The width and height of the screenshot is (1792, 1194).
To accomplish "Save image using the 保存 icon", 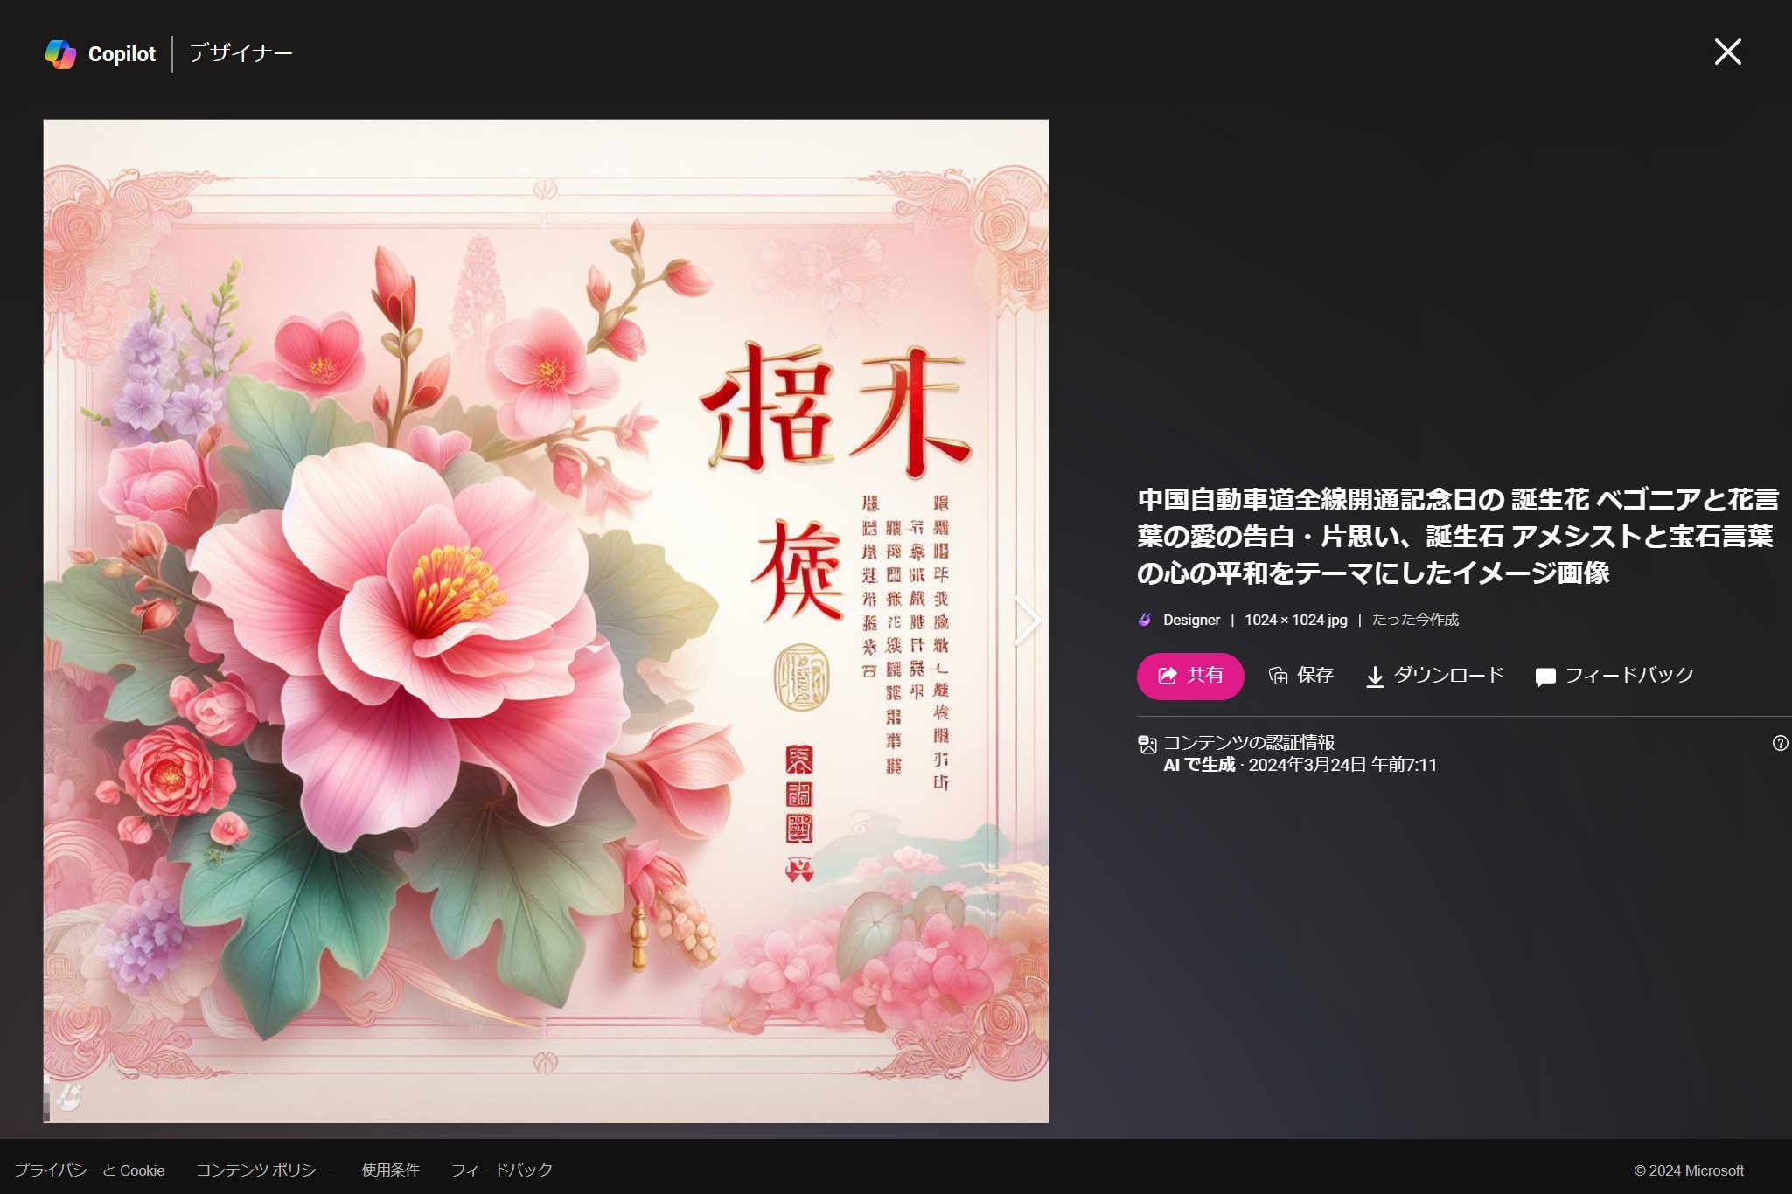I will pyautogui.click(x=1279, y=676).
